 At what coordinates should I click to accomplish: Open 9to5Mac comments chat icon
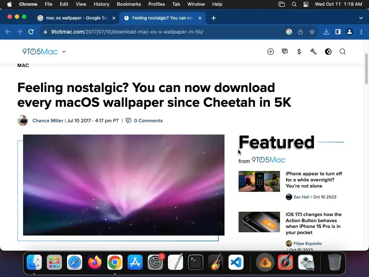coord(285,51)
